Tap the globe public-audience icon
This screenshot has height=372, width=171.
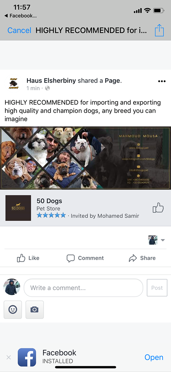tap(47, 88)
